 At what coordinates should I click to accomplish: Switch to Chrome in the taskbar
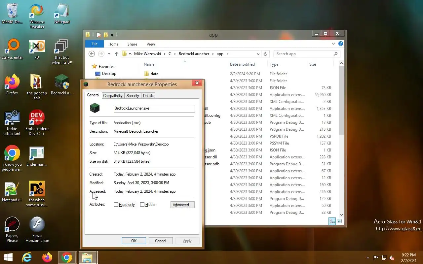67,257
